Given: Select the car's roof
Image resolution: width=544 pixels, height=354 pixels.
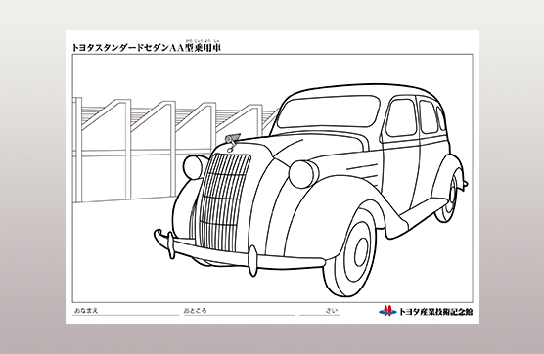Looking at the screenshot, I should click(x=361, y=90).
